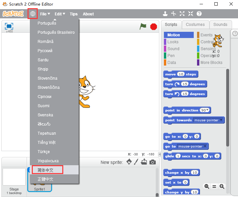Open the Tips menu item
Image resolution: width=238 pixels, height=197 pixels.
74,14
